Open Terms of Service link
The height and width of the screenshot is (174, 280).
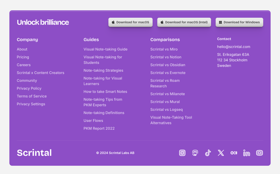32,96
